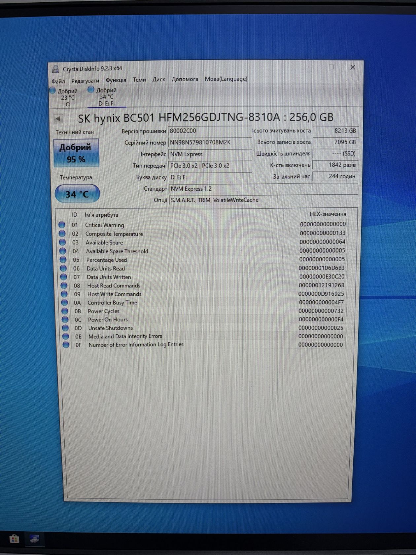Screen dimensions: 416x555
Task: Select the Unsafe Shutdowns attribute name
Action: pos(111,328)
